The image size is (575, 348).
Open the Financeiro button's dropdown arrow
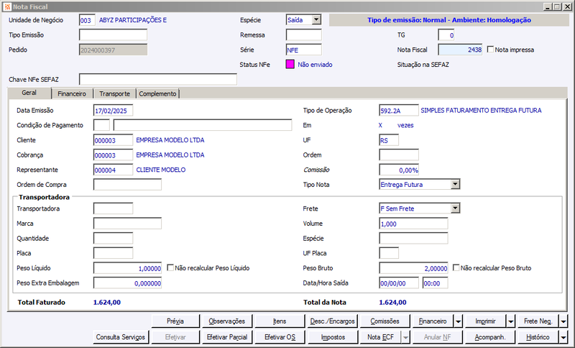459,321
